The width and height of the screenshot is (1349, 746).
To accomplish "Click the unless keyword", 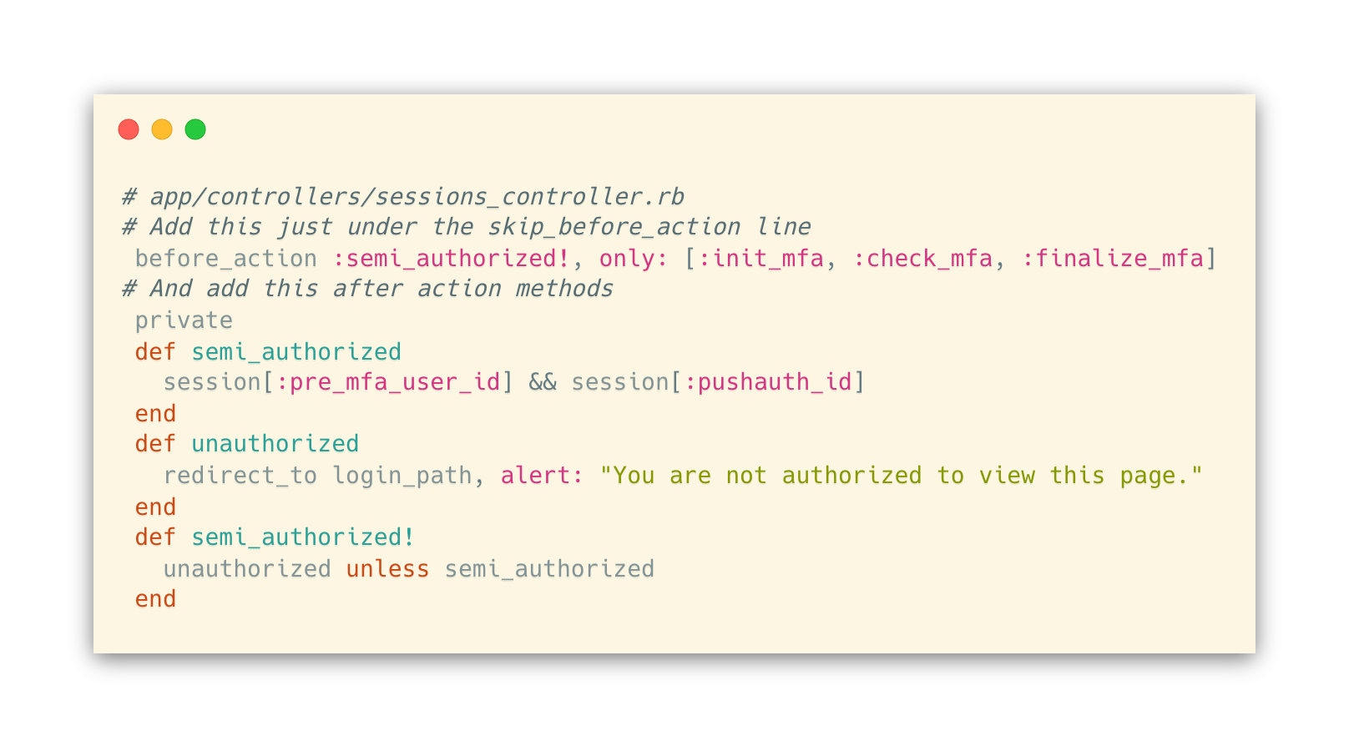I will 387,569.
